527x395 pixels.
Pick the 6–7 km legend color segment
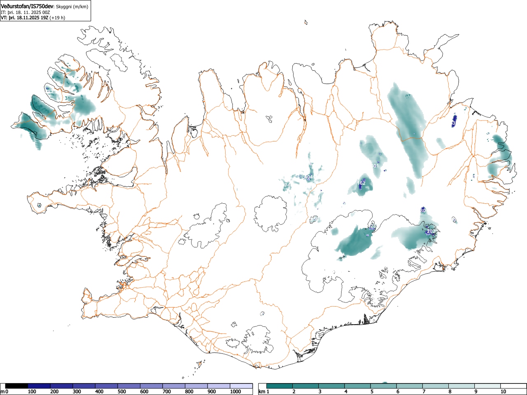click(410, 386)
